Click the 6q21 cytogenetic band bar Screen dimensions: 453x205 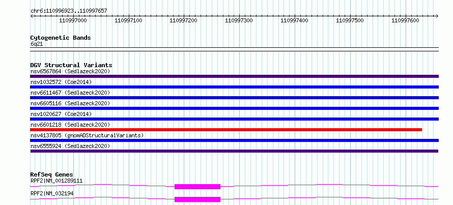[x=234, y=49]
